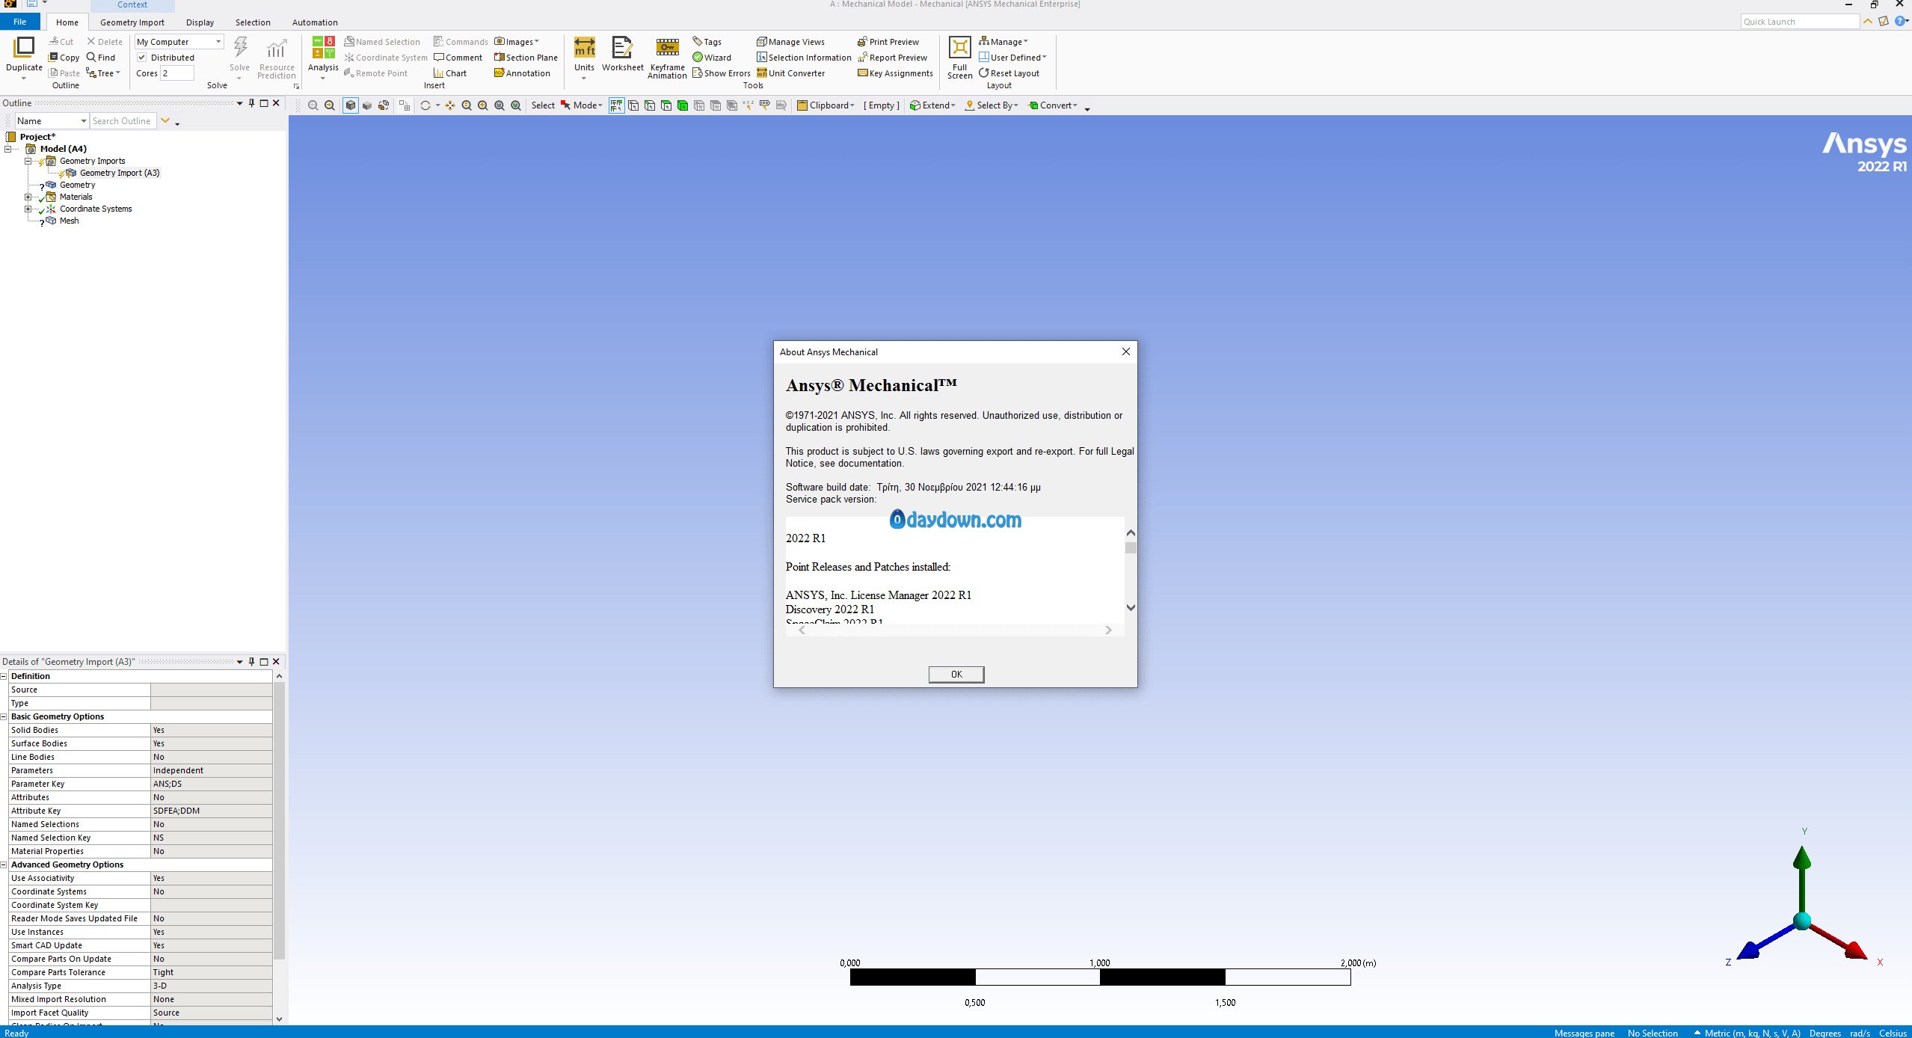
Task: Toggle the single select mode icon in graphics toolbar
Action: 616,105
